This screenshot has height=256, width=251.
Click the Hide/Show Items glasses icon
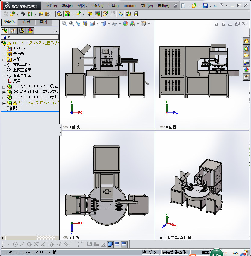[114, 24]
